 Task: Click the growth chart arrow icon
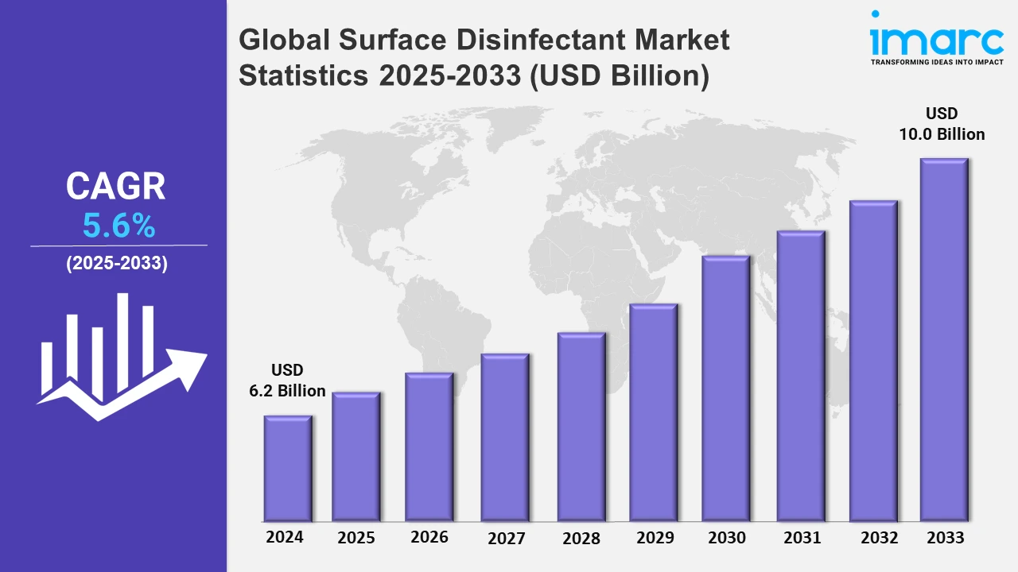119,357
